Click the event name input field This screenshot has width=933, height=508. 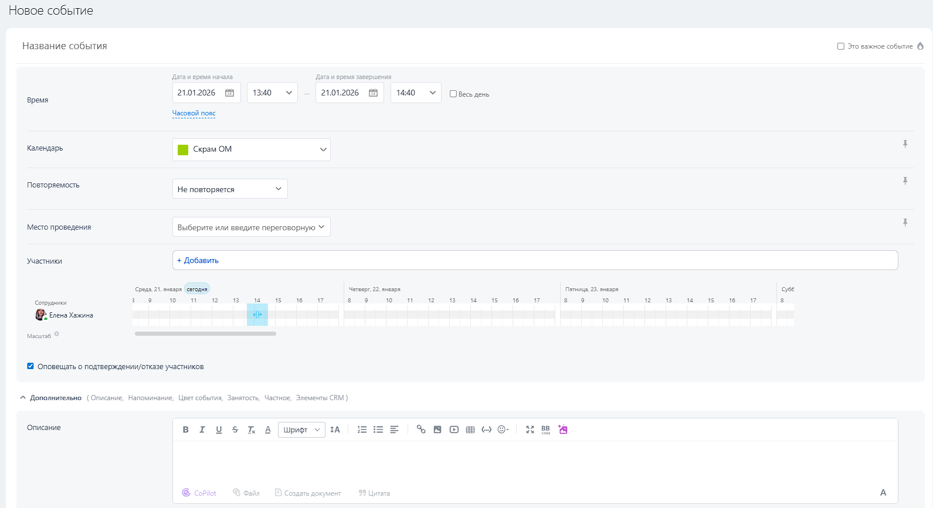tap(410, 46)
